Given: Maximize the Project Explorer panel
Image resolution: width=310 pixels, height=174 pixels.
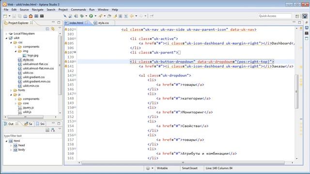Looking at the screenshot, I should point(59,23).
